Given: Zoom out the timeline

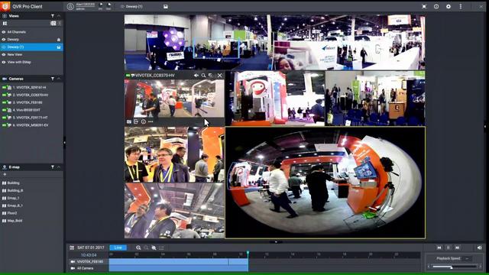Looking at the screenshot, I should tap(146, 247).
